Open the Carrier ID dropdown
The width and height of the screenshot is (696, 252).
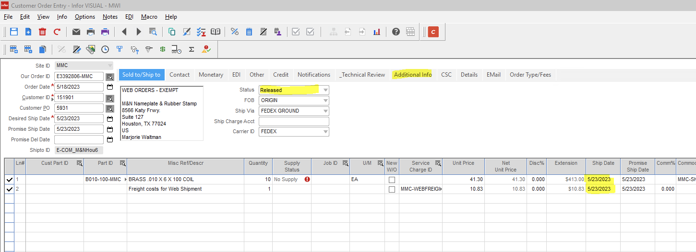[x=325, y=131]
